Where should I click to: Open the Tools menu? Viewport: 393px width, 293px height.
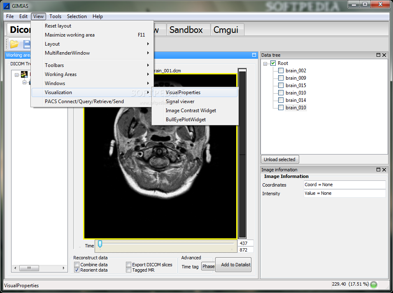(56, 16)
